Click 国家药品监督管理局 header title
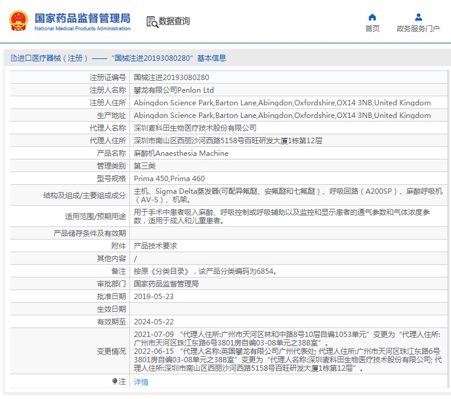The height and width of the screenshot is (399, 451). click(82, 18)
